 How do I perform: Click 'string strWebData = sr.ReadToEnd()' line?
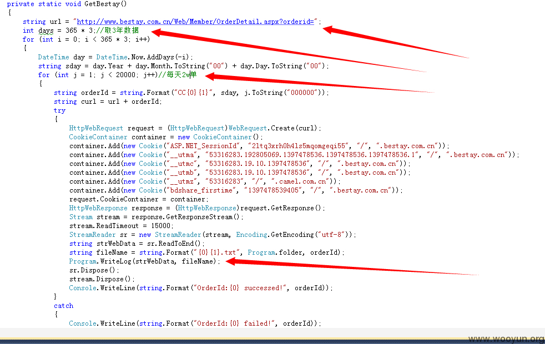coord(137,244)
